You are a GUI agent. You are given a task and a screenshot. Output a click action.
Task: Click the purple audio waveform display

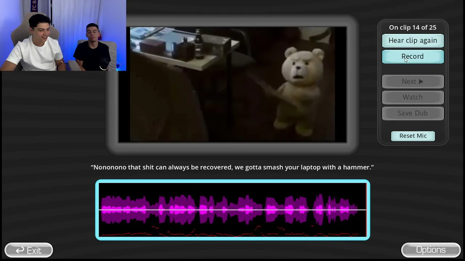pos(232,210)
